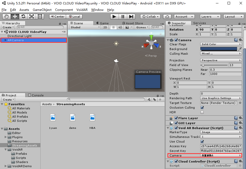This screenshot has height=169, width=246.
Task: Disable the GUI Layer checkbox
Action: [176, 123]
